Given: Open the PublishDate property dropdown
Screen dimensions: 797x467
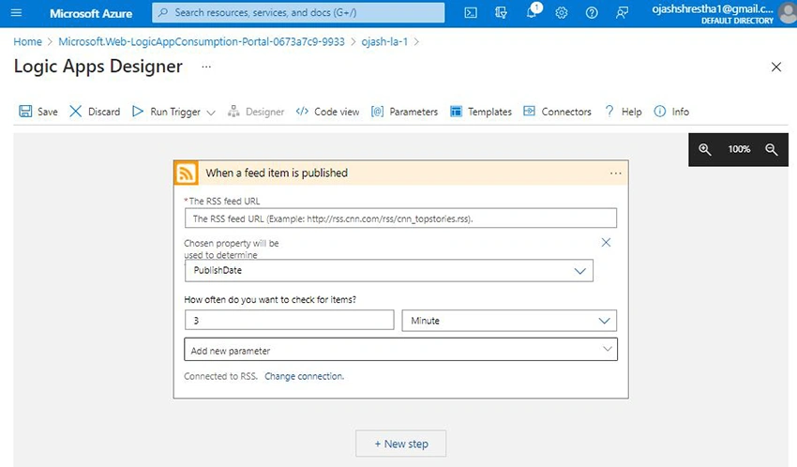Looking at the screenshot, I should (389, 270).
